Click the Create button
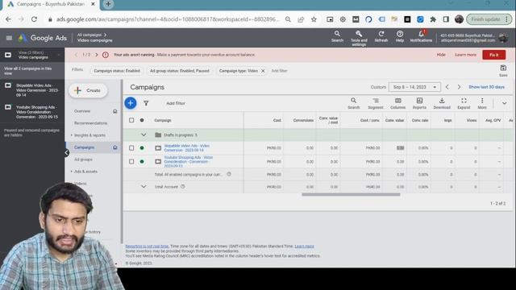 (88, 90)
